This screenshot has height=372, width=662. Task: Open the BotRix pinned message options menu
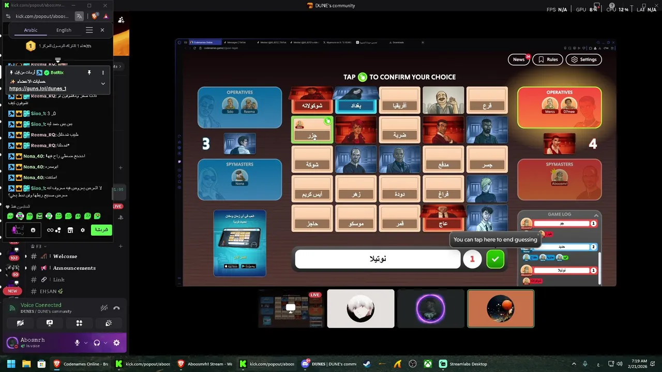pos(103,73)
